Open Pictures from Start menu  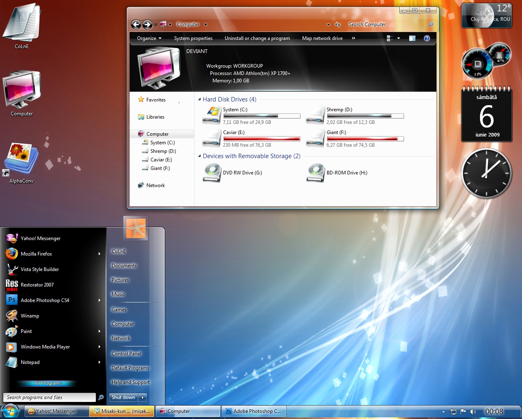click(120, 280)
